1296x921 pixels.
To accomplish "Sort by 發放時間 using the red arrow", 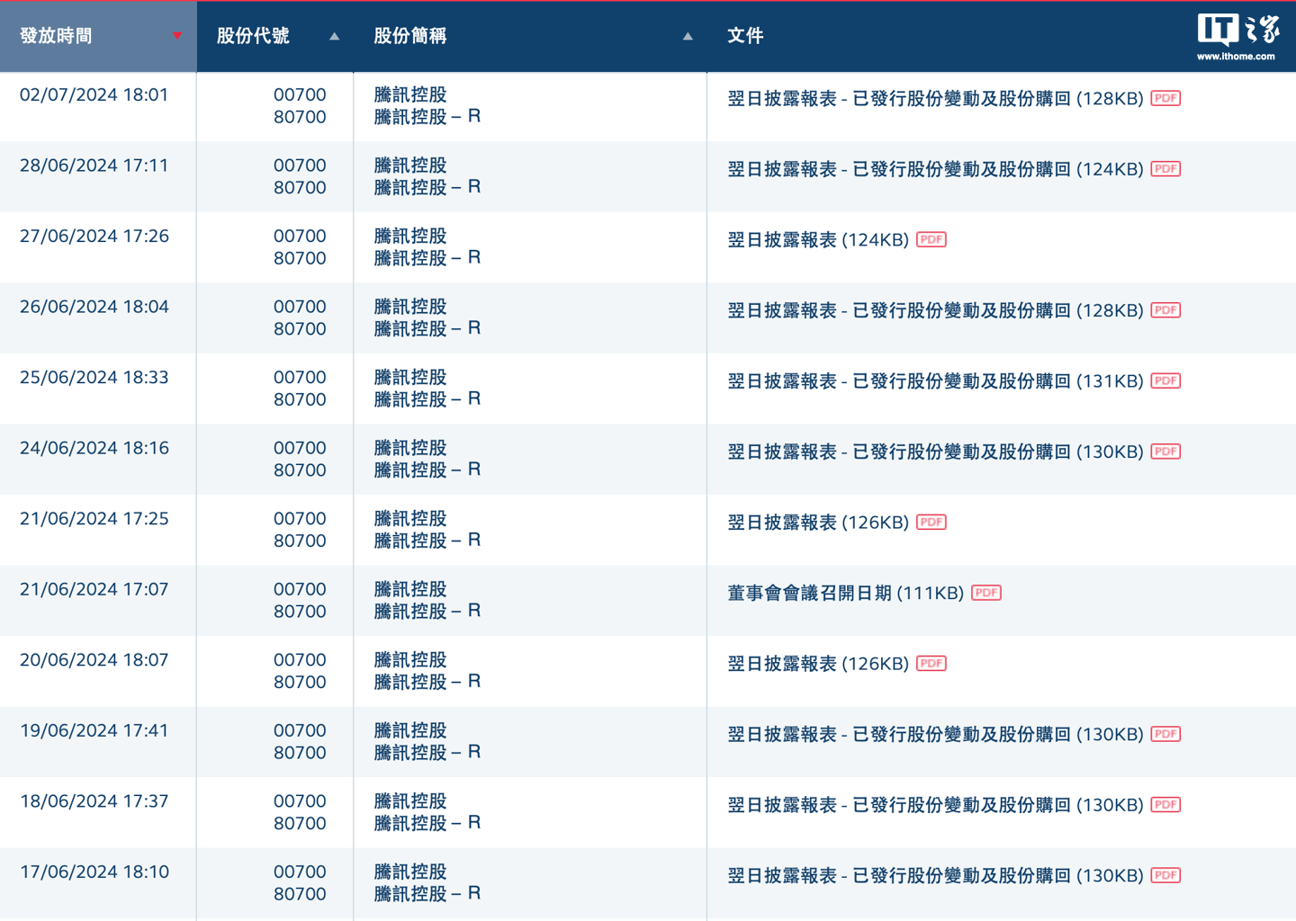I will 177,36.
